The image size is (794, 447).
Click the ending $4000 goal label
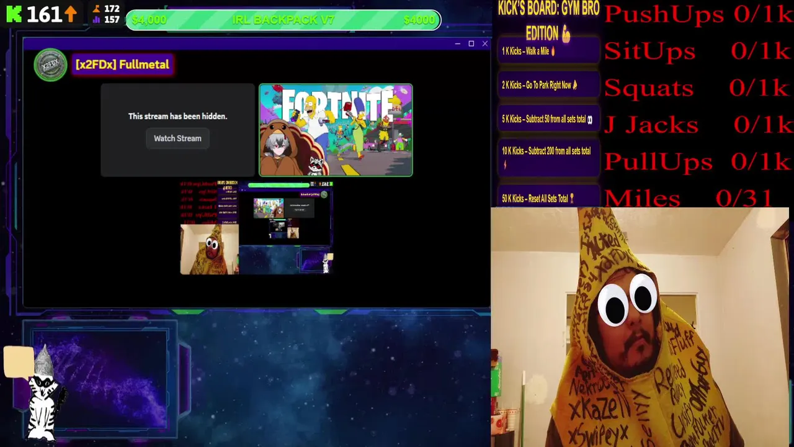419,20
